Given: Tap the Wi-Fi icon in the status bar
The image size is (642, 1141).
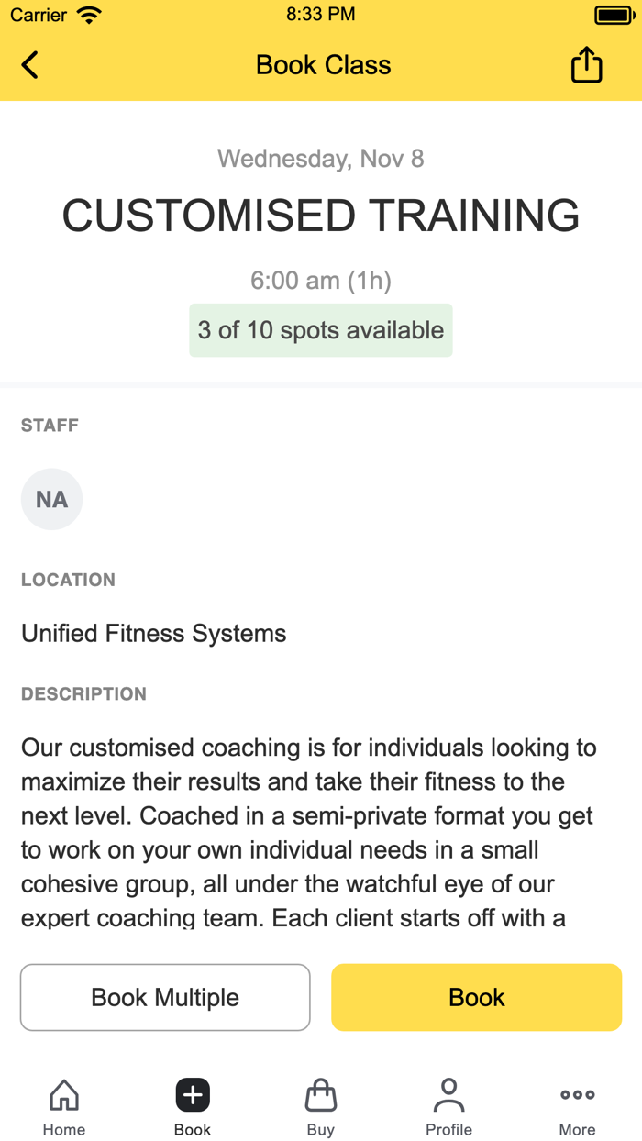Looking at the screenshot, I should click(89, 14).
